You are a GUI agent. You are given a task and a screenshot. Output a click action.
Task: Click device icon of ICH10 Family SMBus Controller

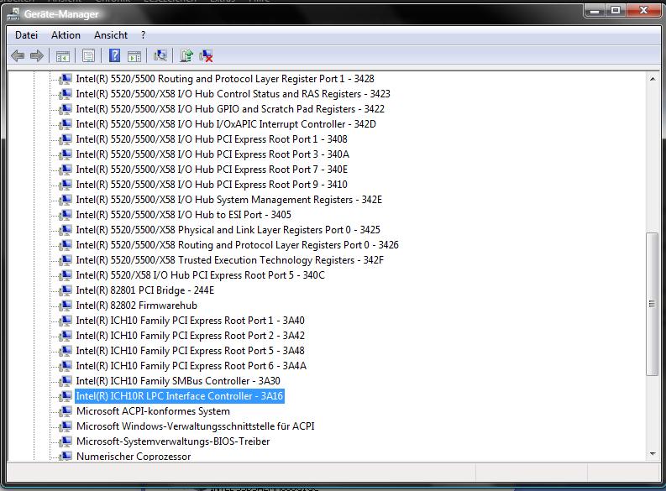click(x=66, y=381)
